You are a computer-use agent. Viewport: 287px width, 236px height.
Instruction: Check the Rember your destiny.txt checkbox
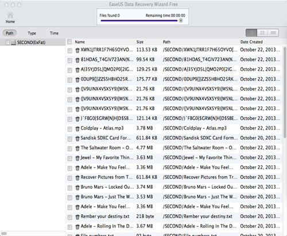point(70,217)
